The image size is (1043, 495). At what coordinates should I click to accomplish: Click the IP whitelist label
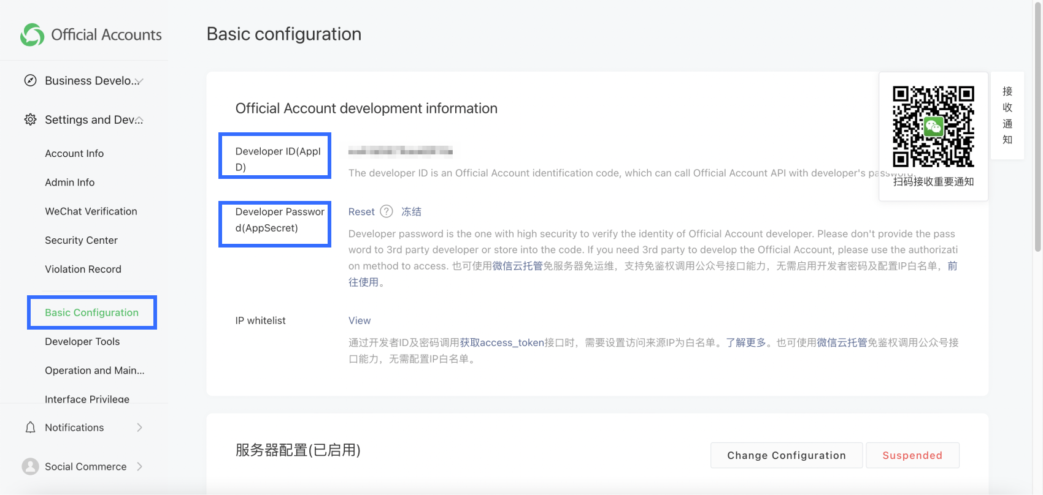pyautogui.click(x=260, y=320)
